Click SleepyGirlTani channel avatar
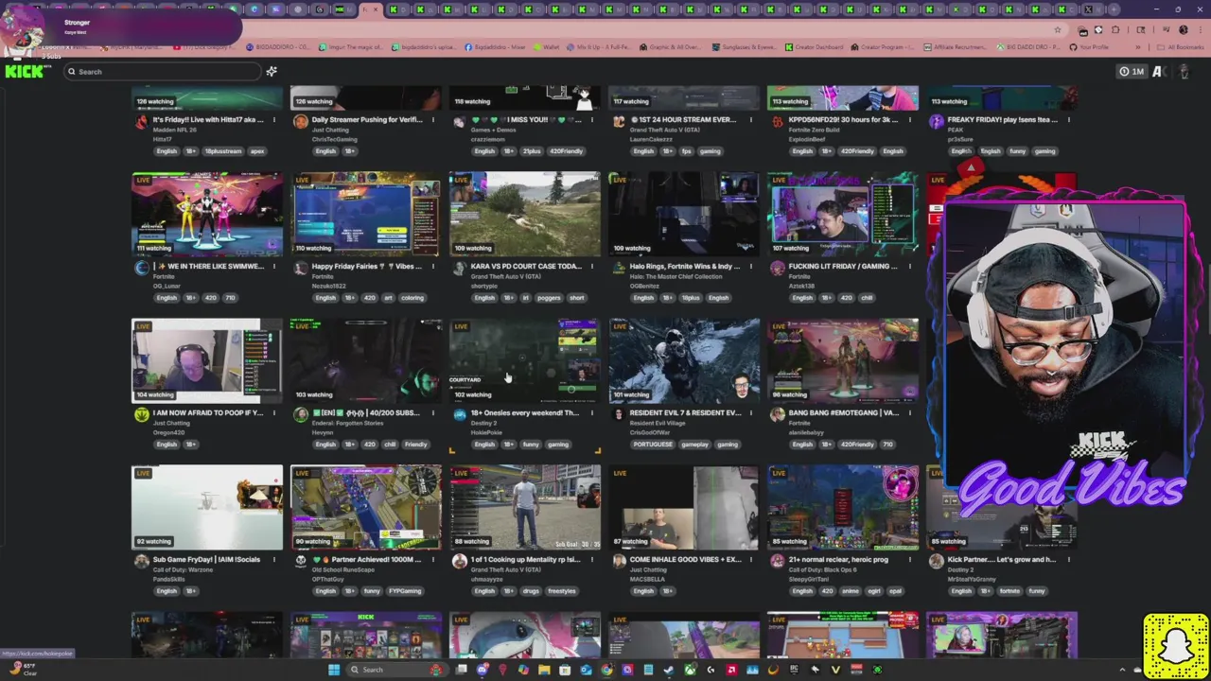 click(777, 561)
